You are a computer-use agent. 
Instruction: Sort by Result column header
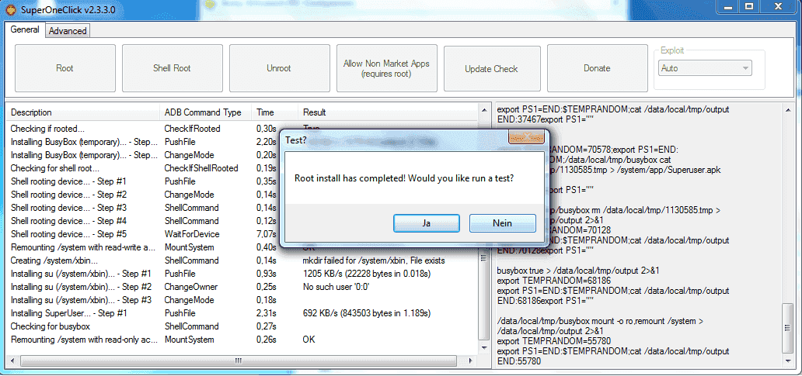[x=388, y=112]
